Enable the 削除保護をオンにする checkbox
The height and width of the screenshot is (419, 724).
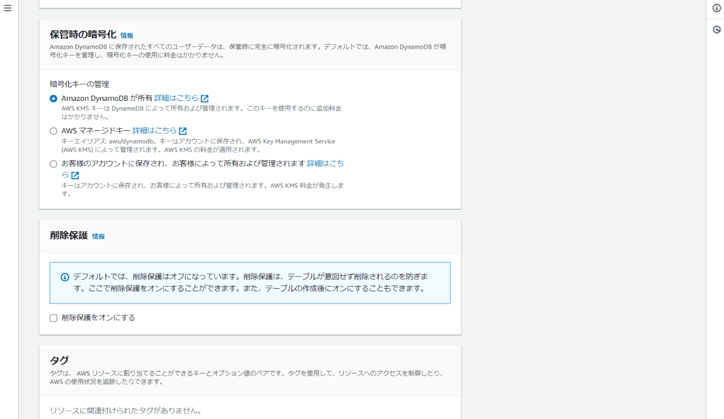coord(53,318)
